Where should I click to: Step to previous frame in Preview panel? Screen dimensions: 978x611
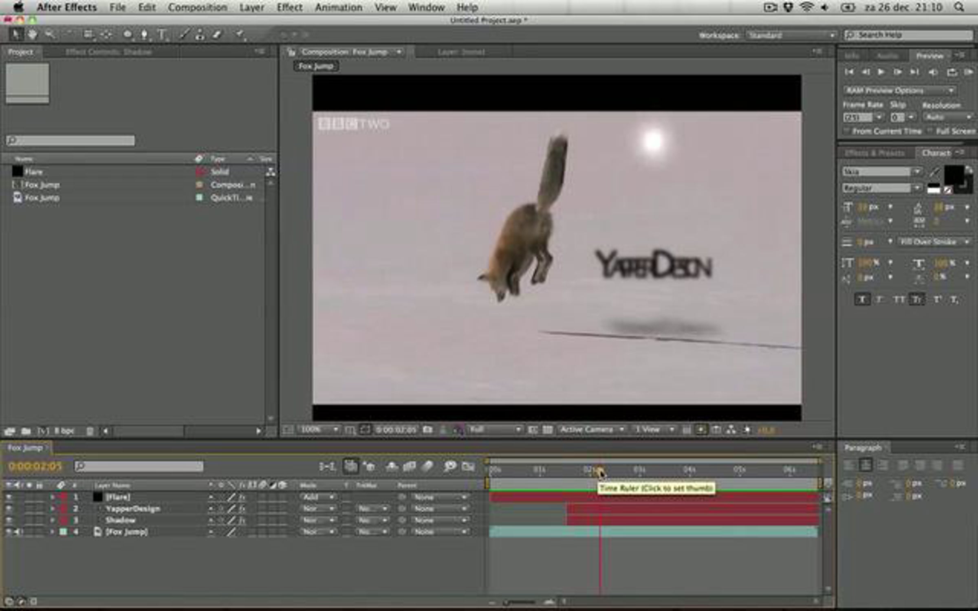(x=866, y=72)
